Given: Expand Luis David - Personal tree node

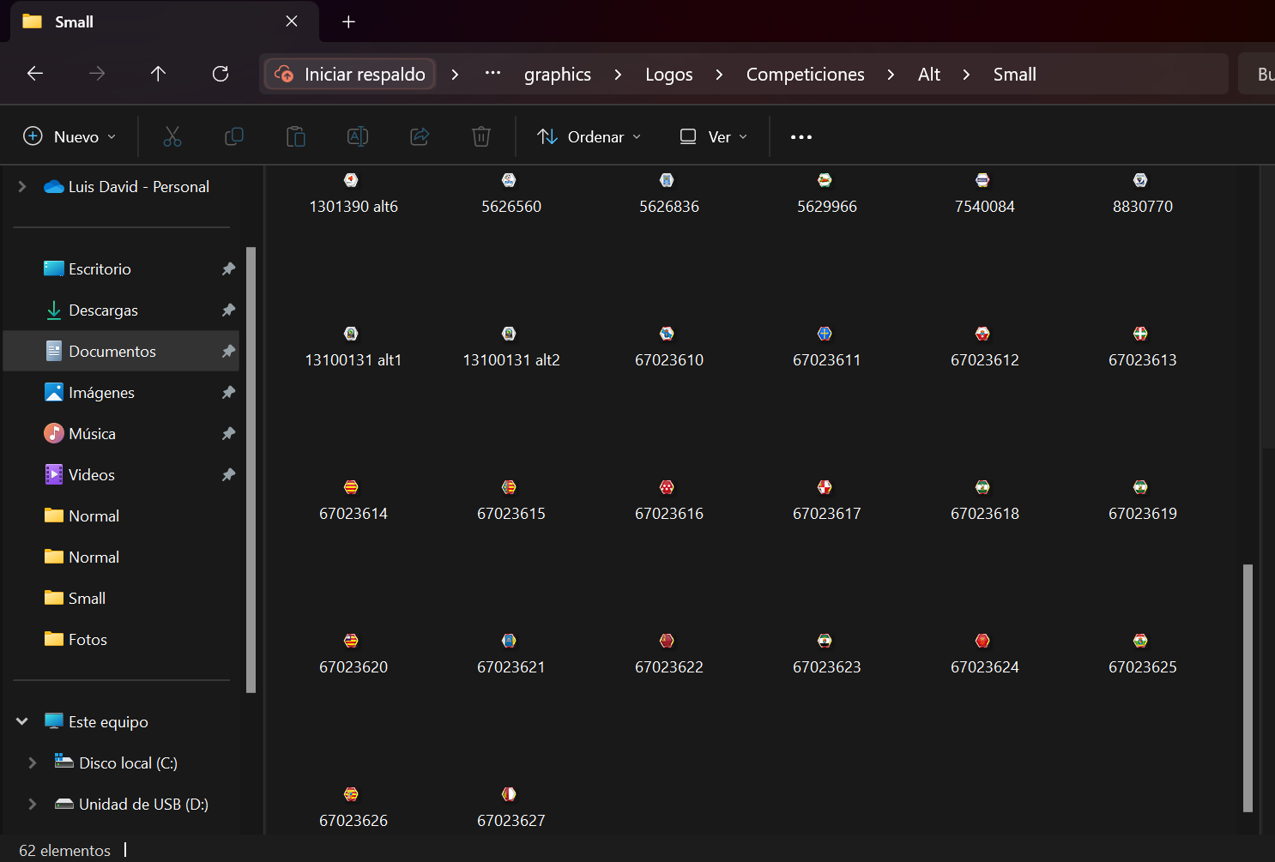Looking at the screenshot, I should (22, 186).
